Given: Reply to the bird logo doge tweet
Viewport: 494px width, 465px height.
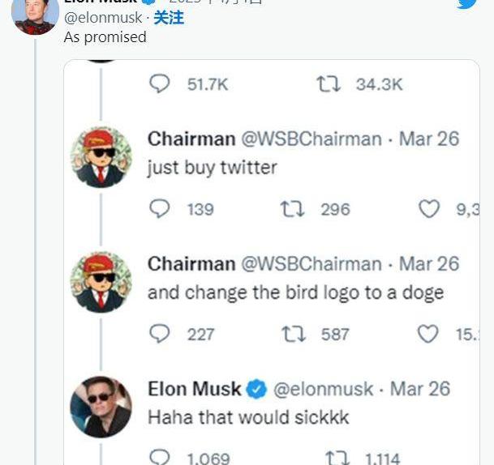Looking at the screenshot, I should point(161,334).
